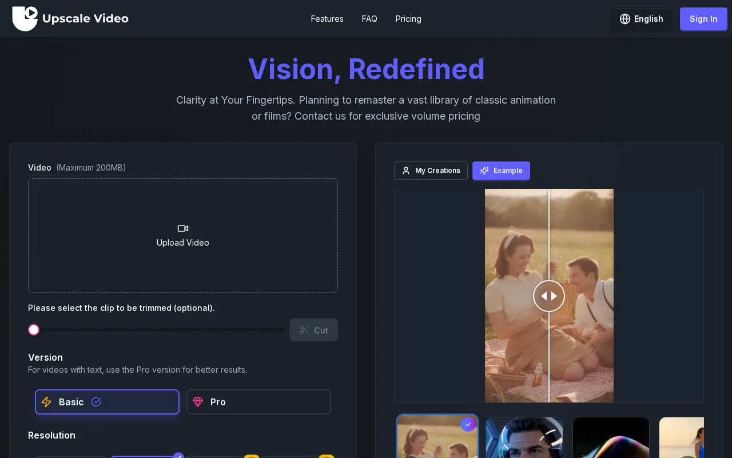Go to the Pricing page

coord(408,19)
